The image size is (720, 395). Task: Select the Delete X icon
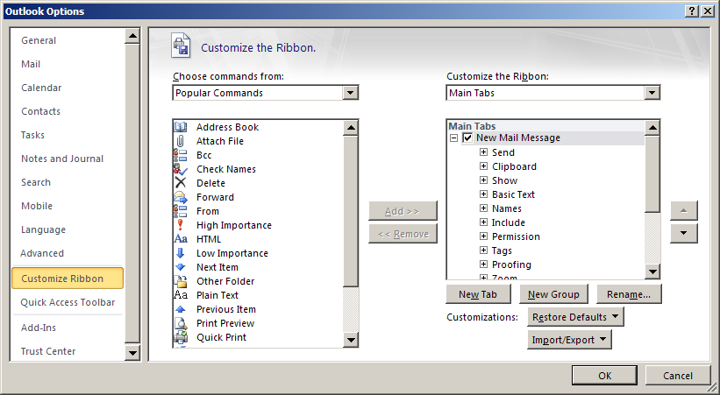[181, 183]
